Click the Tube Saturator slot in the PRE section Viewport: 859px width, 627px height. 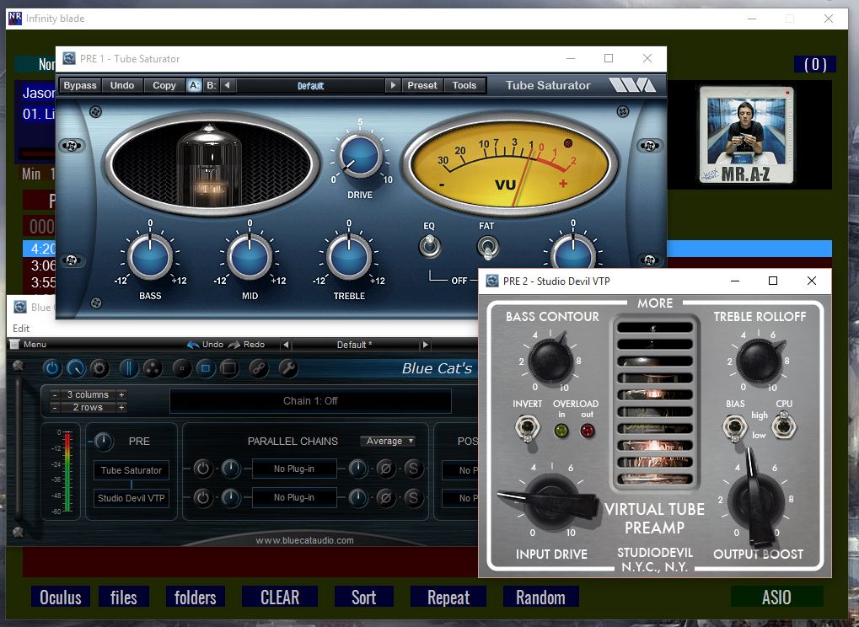(x=132, y=470)
